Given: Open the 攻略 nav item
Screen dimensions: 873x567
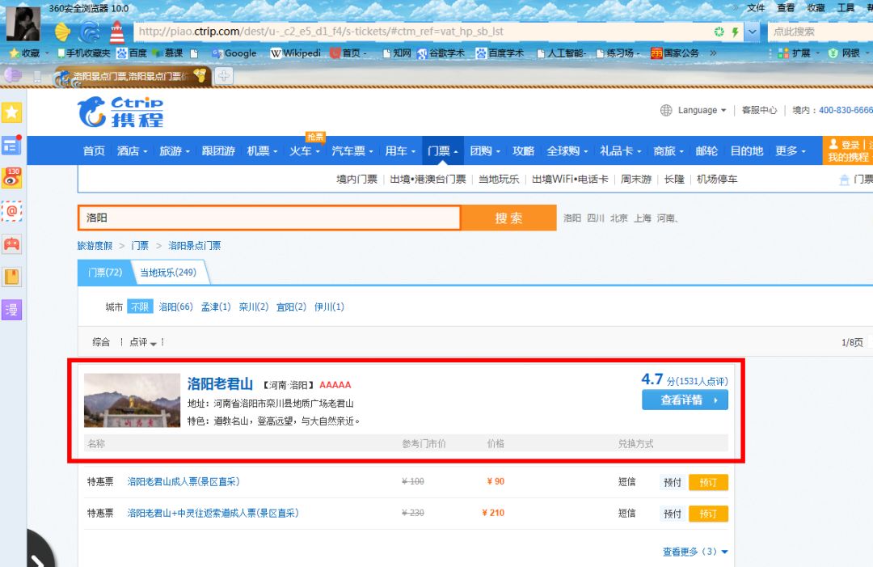Looking at the screenshot, I should [523, 151].
